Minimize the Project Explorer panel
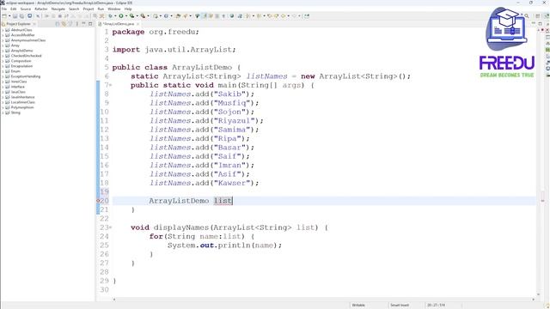 coord(83,24)
